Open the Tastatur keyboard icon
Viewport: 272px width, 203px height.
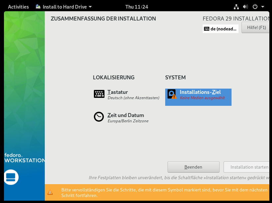pos(99,94)
